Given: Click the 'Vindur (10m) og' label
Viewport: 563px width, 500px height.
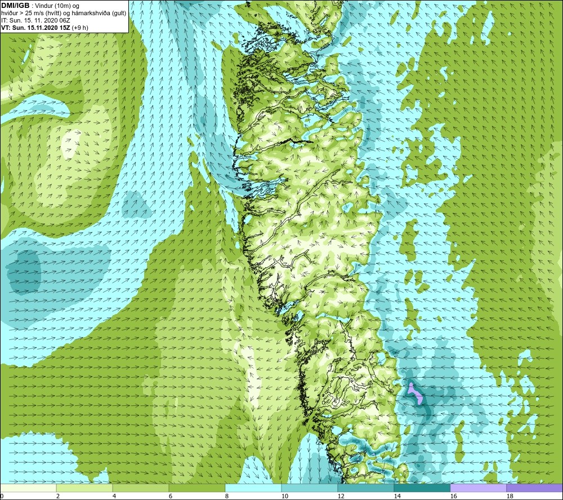Looking at the screenshot, I should (x=57, y=6).
